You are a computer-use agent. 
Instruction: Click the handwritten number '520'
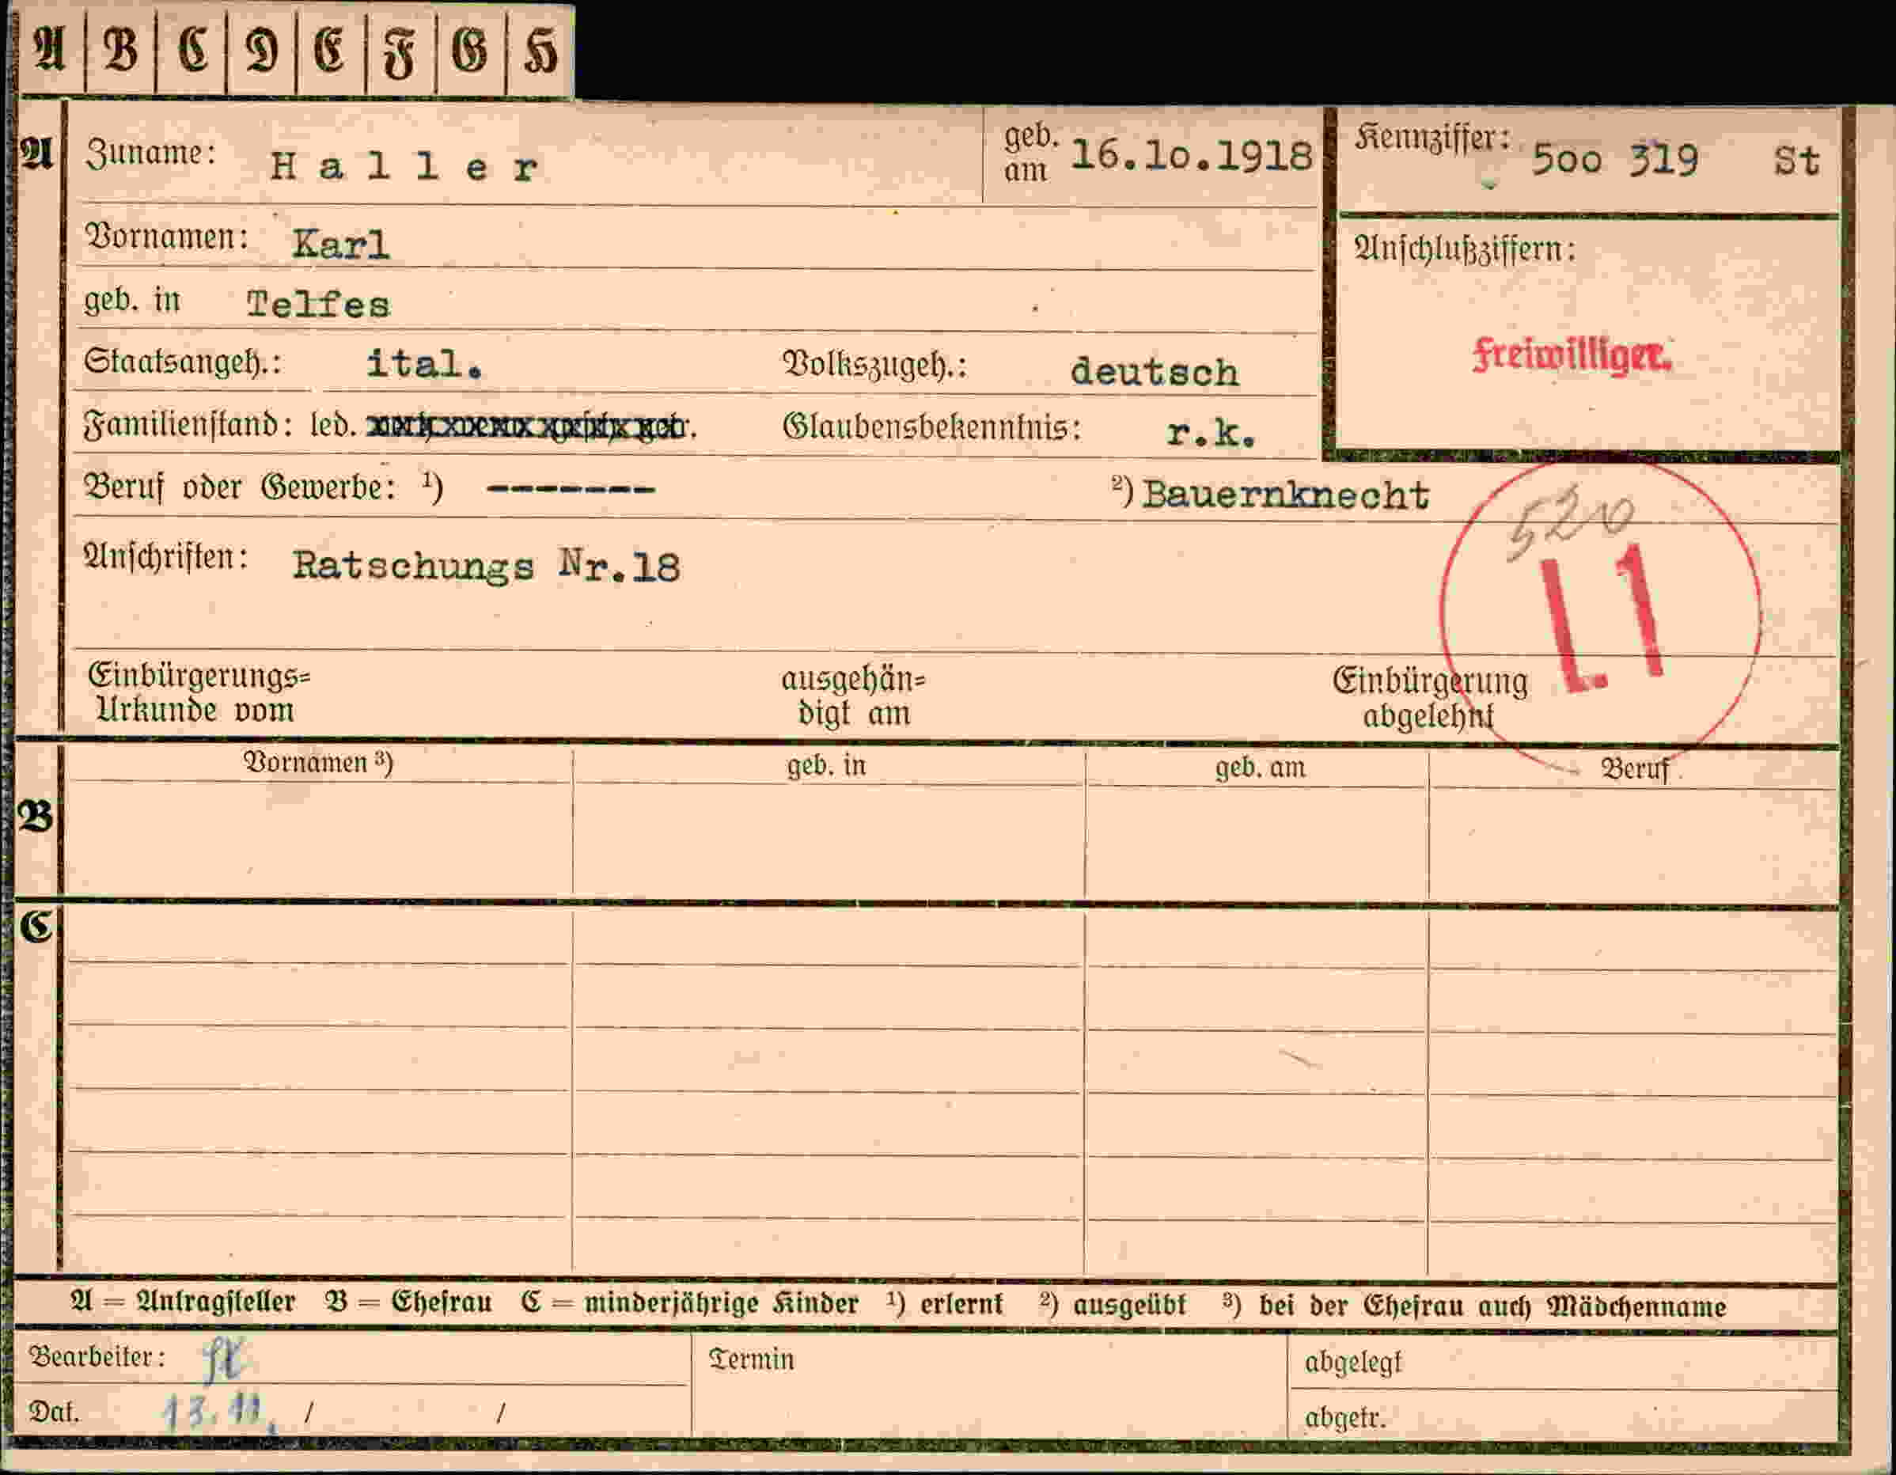(x=1572, y=524)
